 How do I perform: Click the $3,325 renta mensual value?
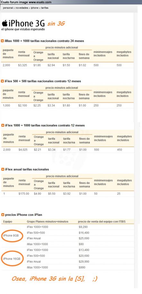pyautogui.click(x=22, y=65)
